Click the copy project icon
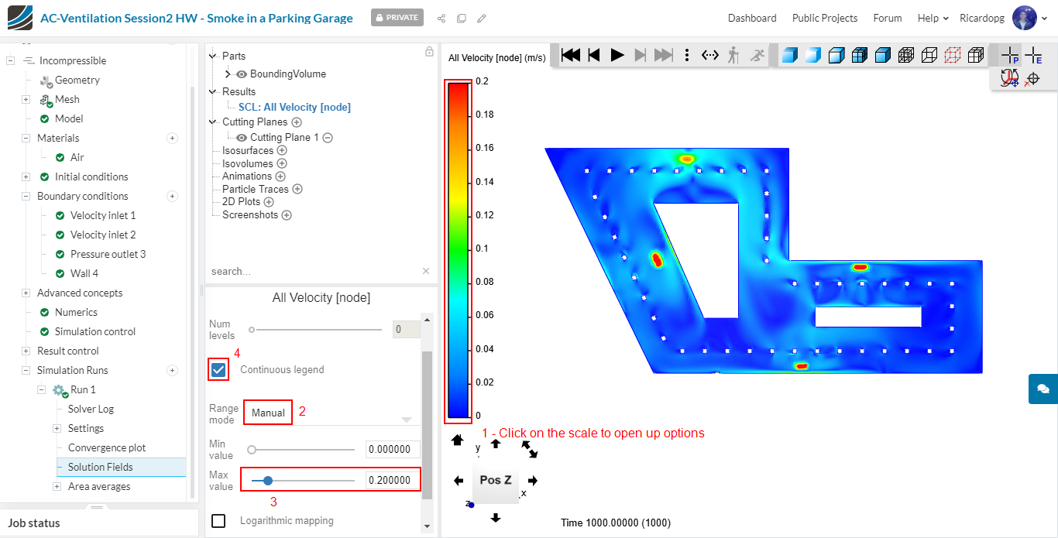1058x538 pixels. pos(462,18)
